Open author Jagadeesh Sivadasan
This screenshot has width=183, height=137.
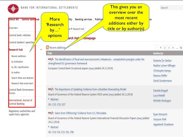pyautogui.click(x=163, y=124)
